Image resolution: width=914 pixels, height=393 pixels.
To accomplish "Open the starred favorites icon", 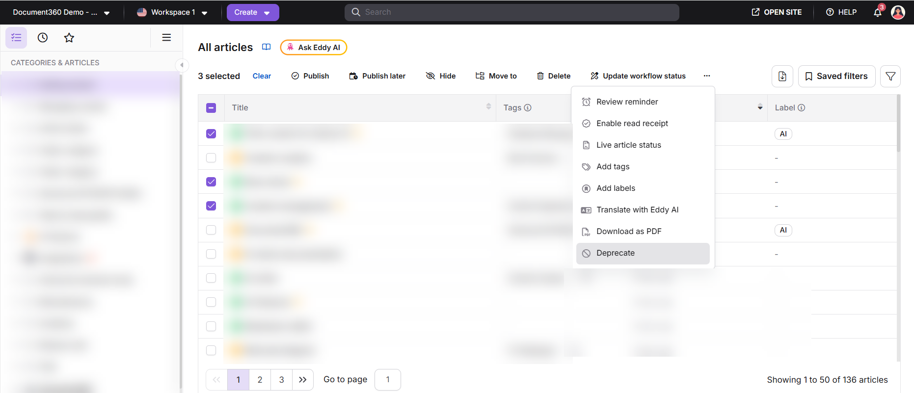I will point(69,38).
